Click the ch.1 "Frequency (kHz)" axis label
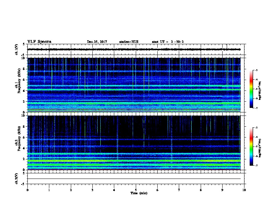Viewport: 275px width, 213px height. click(19, 81)
